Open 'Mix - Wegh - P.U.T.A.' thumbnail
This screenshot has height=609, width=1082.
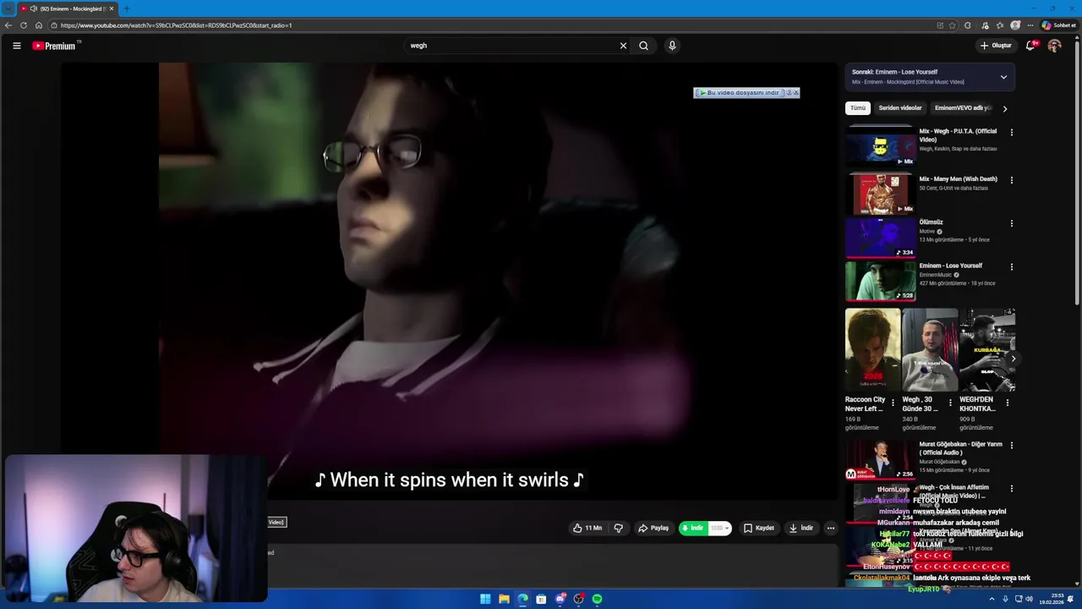[x=880, y=147]
